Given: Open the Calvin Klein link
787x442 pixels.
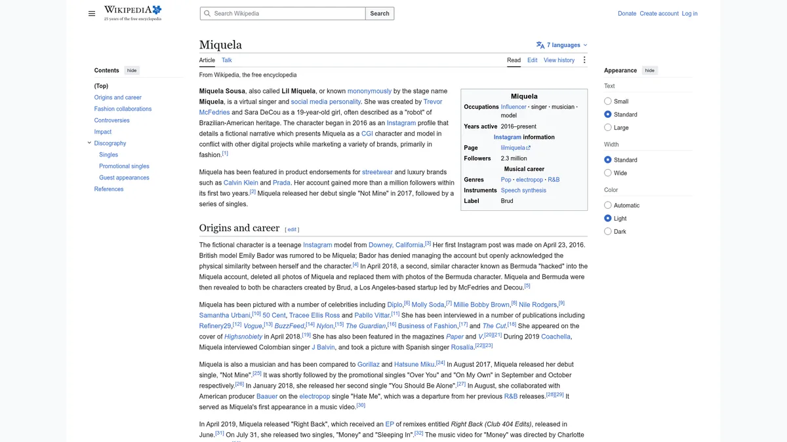Looking at the screenshot, I should click(x=241, y=183).
